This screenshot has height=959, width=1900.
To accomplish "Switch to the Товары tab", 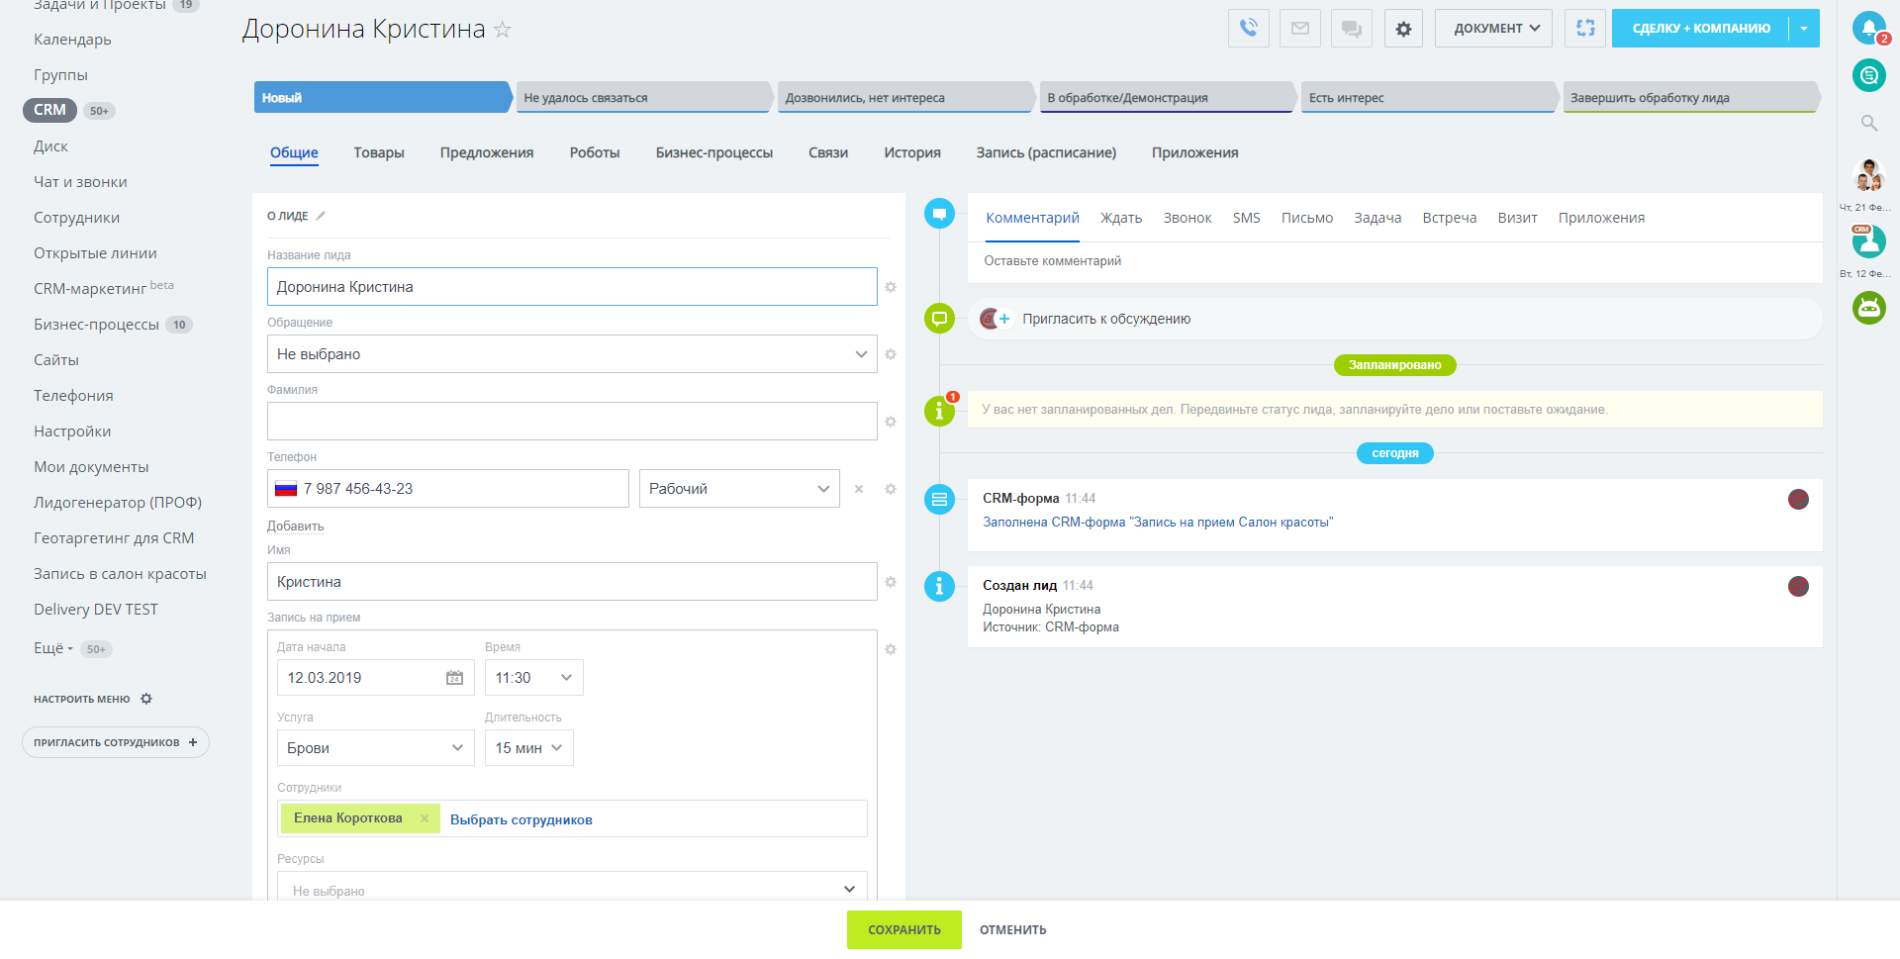I will click(x=379, y=152).
